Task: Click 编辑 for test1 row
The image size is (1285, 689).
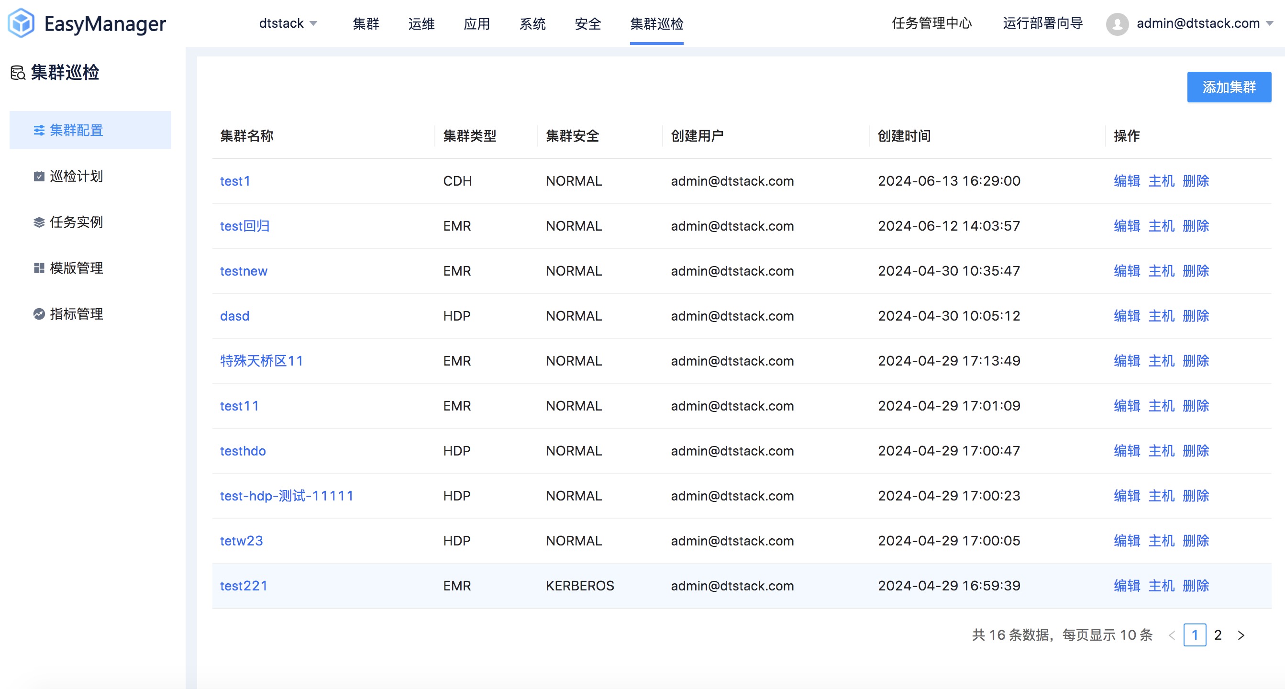Action: point(1127,181)
